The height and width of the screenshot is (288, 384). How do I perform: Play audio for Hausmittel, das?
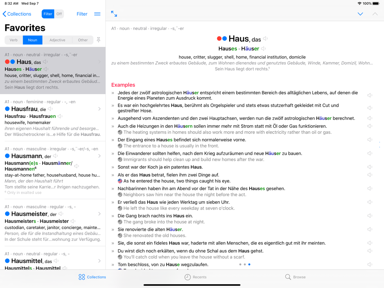[x=56, y=261]
